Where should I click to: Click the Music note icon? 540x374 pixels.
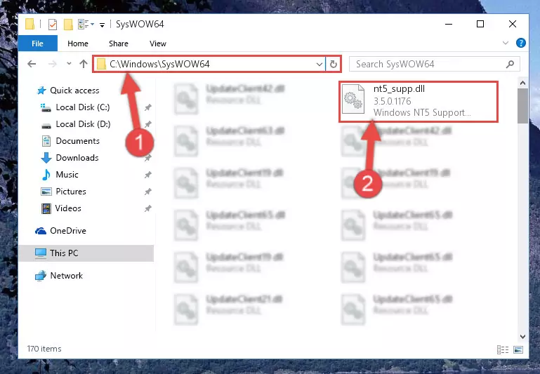(46, 175)
